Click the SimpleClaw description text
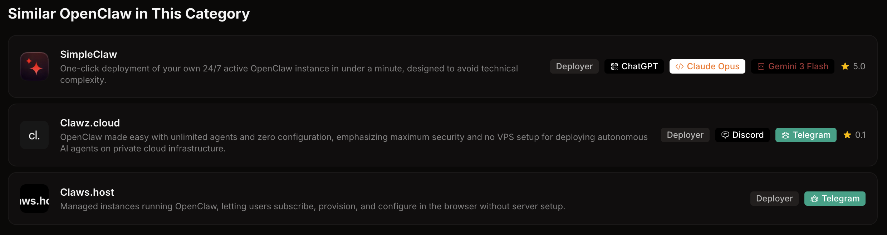 tap(289, 69)
